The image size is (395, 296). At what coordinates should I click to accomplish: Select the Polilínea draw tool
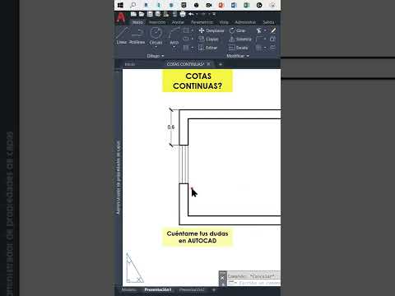(137, 36)
